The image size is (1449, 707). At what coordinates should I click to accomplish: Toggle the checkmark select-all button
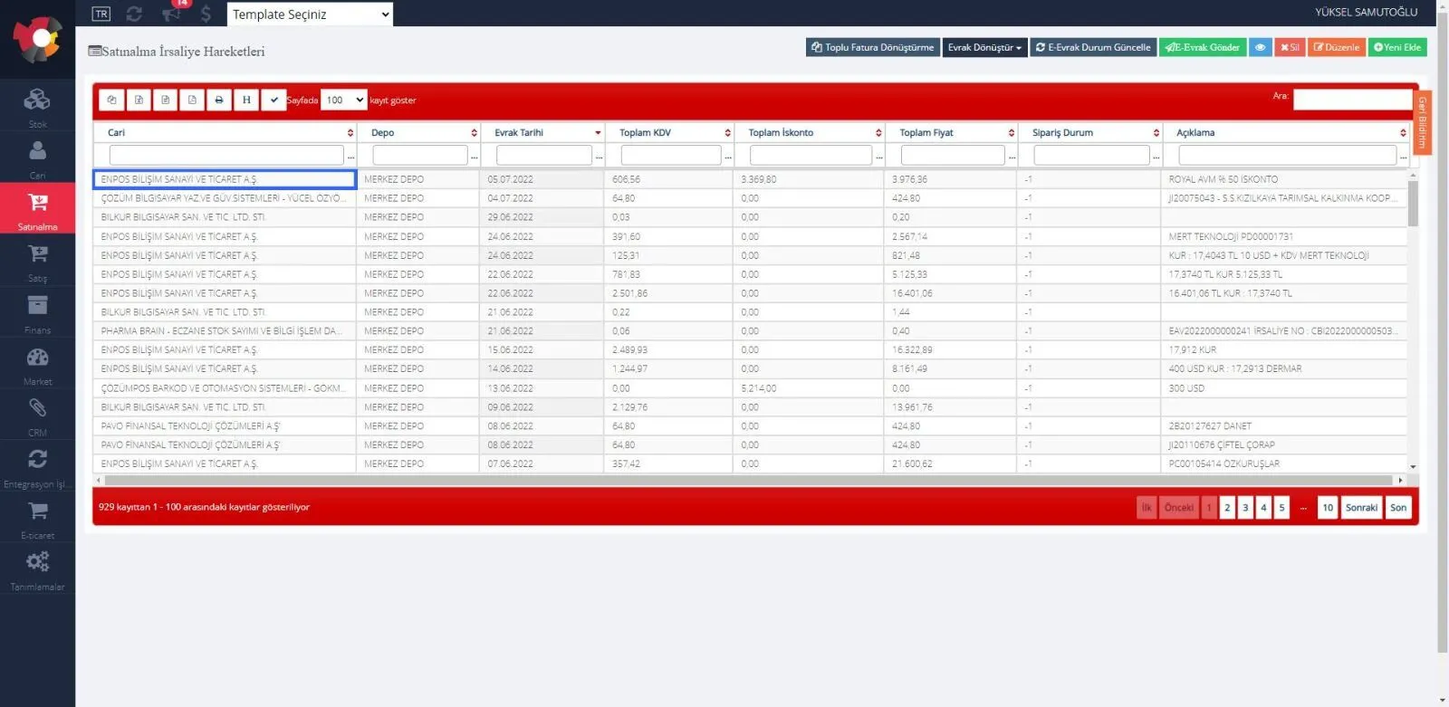273,100
